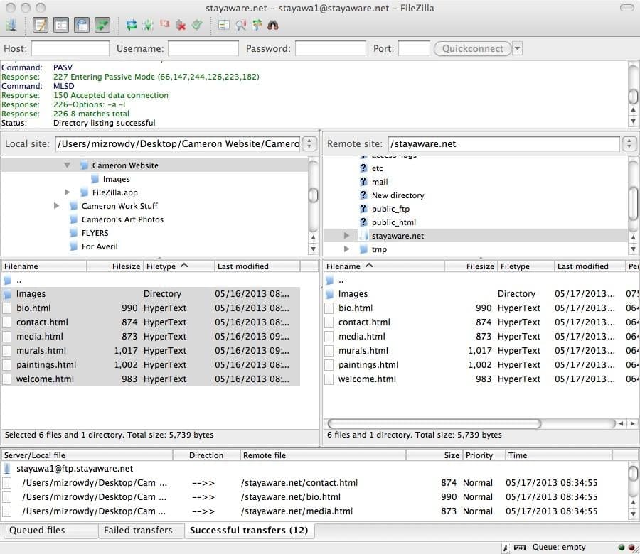Open the Quickconnect history dropdown arrow
The width and height of the screenshot is (640, 554).
[x=517, y=48]
